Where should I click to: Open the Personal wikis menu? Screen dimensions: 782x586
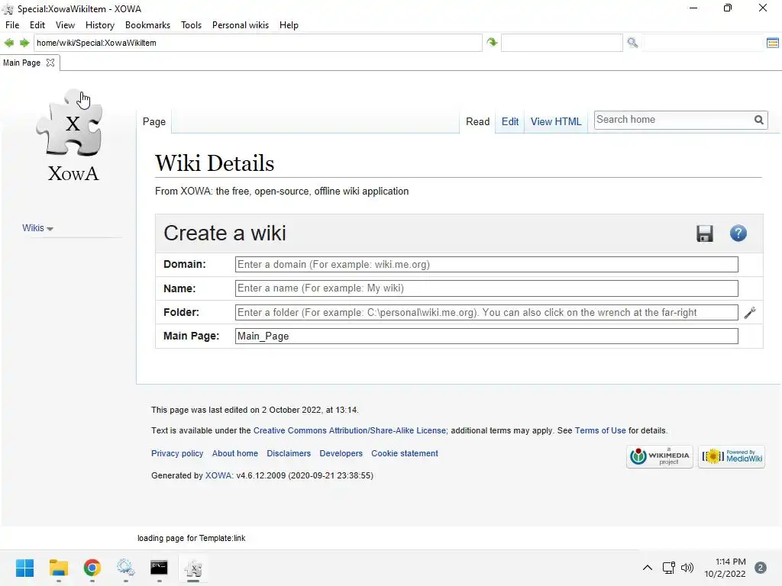pyautogui.click(x=241, y=25)
